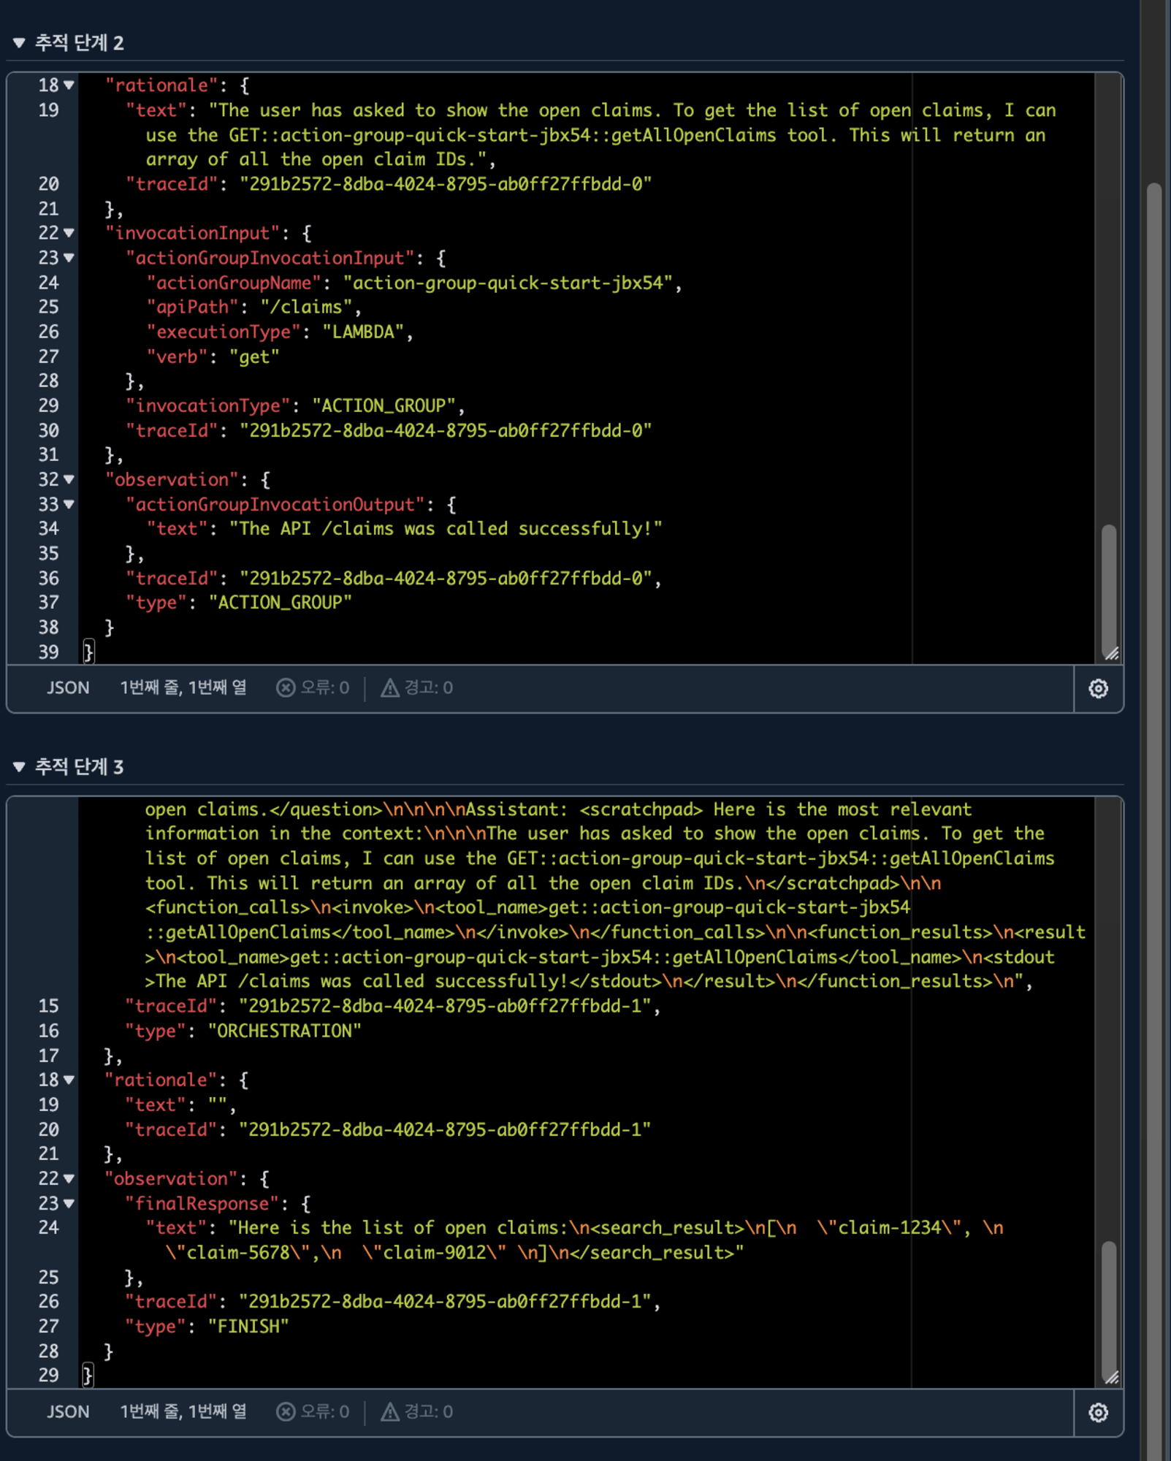
Task: Click the error icon in step 2 status bar
Action: (286, 687)
